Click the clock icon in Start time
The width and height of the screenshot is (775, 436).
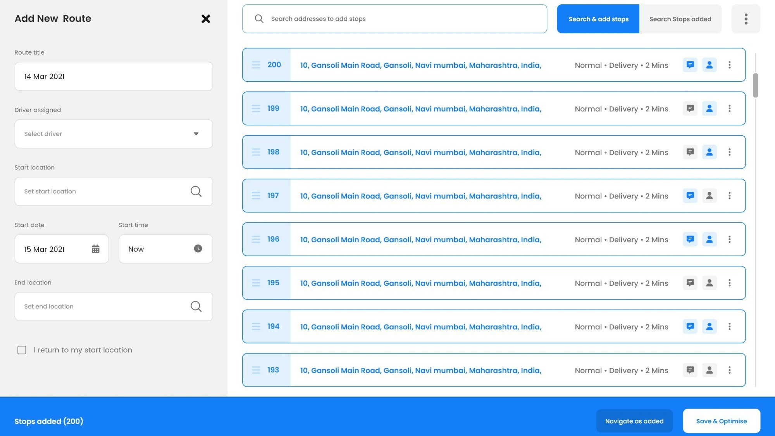tap(198, 249)
